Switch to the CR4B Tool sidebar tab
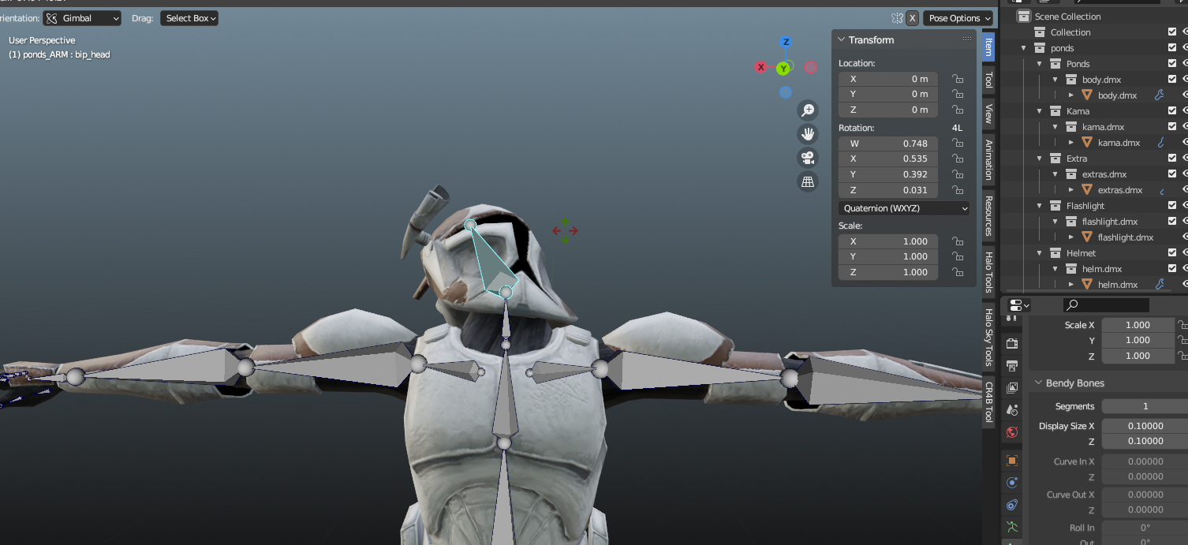Image resolution: width=1188 pixels, height=545 pixels. pos(988,402)
